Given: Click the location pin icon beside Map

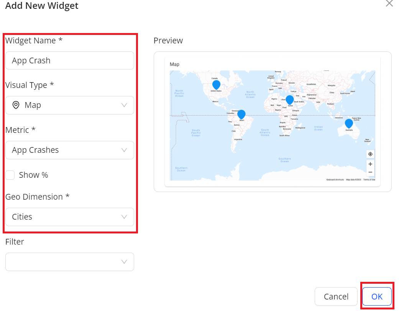Looking at the screenshot, I should (16, 105).
